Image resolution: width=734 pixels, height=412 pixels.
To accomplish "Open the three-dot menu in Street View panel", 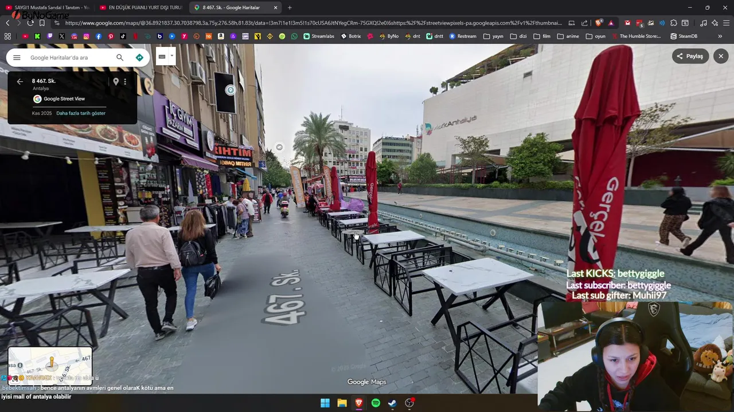I will click(125, 82).
